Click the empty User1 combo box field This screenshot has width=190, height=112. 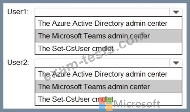coord(102,12)
